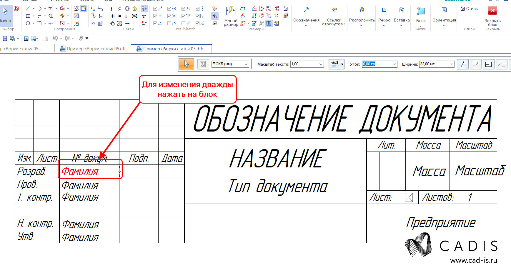Viewport: 511px width, 271px height.
Task: Click the Save icon in quick access toolbar
Action: [5, 39]
